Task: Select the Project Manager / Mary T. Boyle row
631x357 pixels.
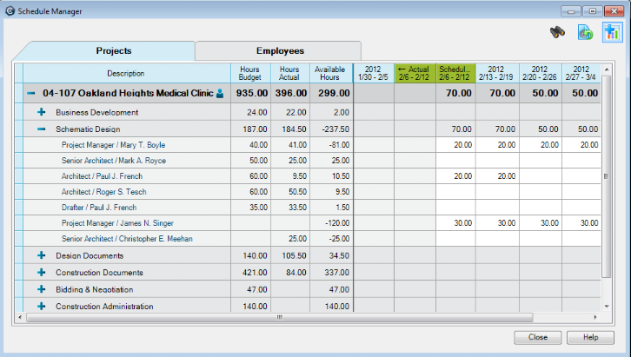Action: point(113,145)
